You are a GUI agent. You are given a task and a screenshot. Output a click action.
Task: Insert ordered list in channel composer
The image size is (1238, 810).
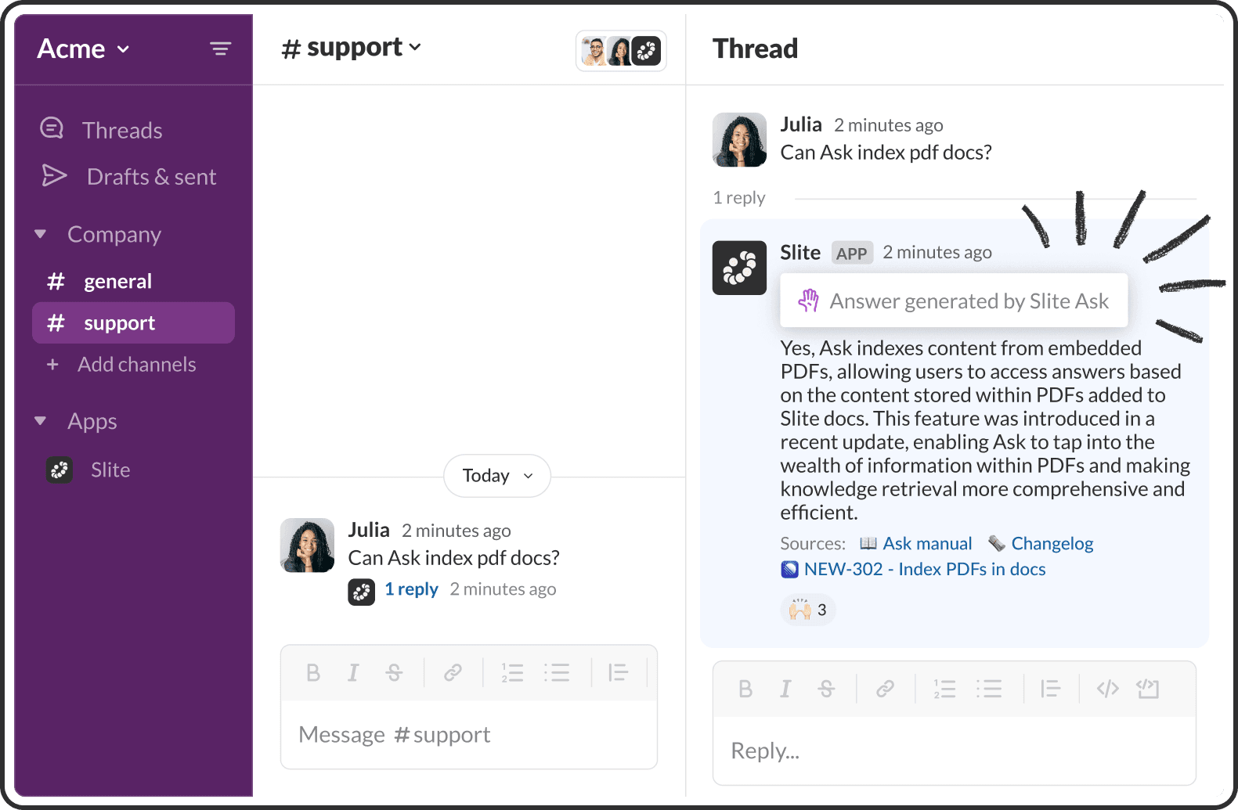512,672
